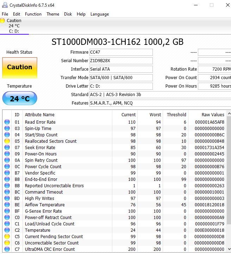Viewport: 231px width, 254px height.
Task: Click the blue status icon for Airflow Temperature
Action: [x=7, y=205]
